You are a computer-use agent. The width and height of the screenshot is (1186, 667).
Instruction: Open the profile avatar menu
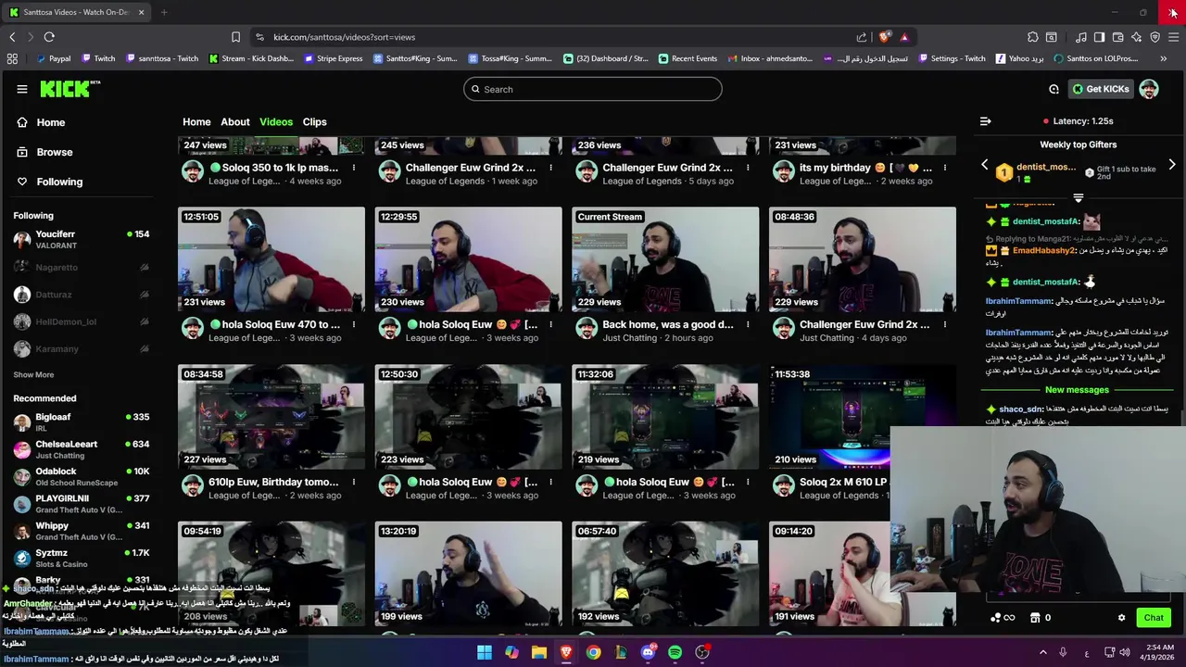[x=1149, y=89]
